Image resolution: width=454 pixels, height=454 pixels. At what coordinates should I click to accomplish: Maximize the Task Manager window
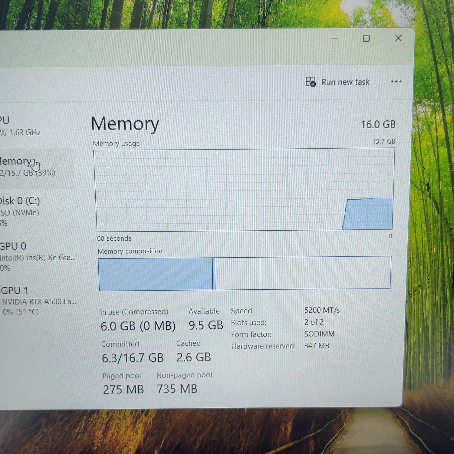366,38
